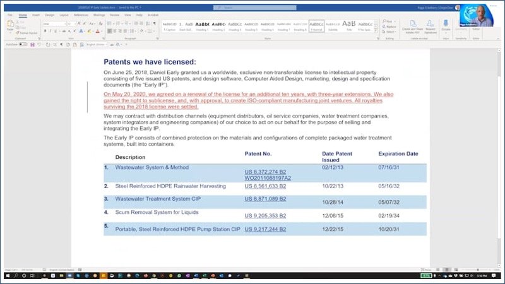Open the File tab
The image size is (505, 284).
(x=10, y=15)
